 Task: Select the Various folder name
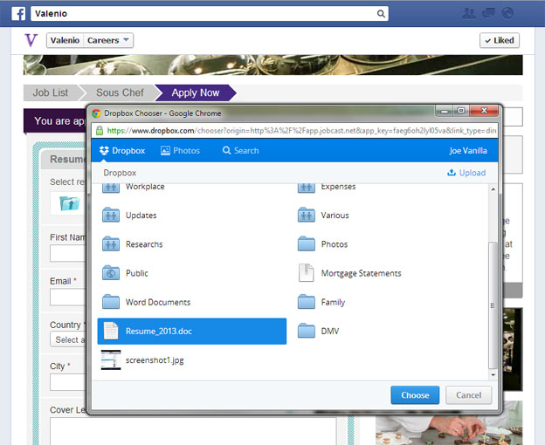click(x=335, y=216)
